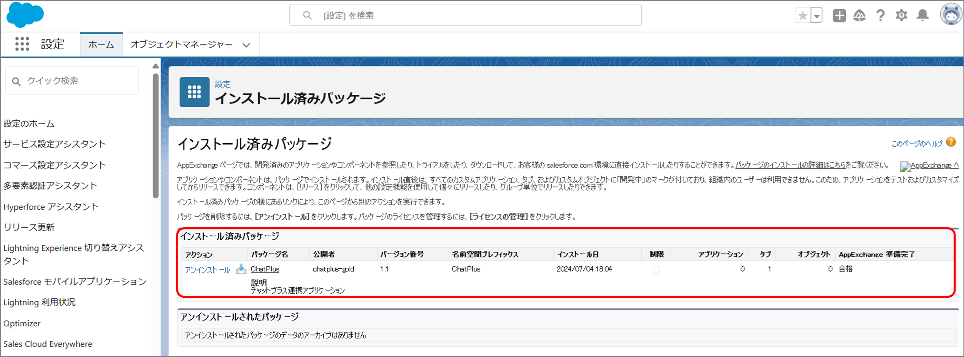Open the user profile avatar

tap(951, 15)
